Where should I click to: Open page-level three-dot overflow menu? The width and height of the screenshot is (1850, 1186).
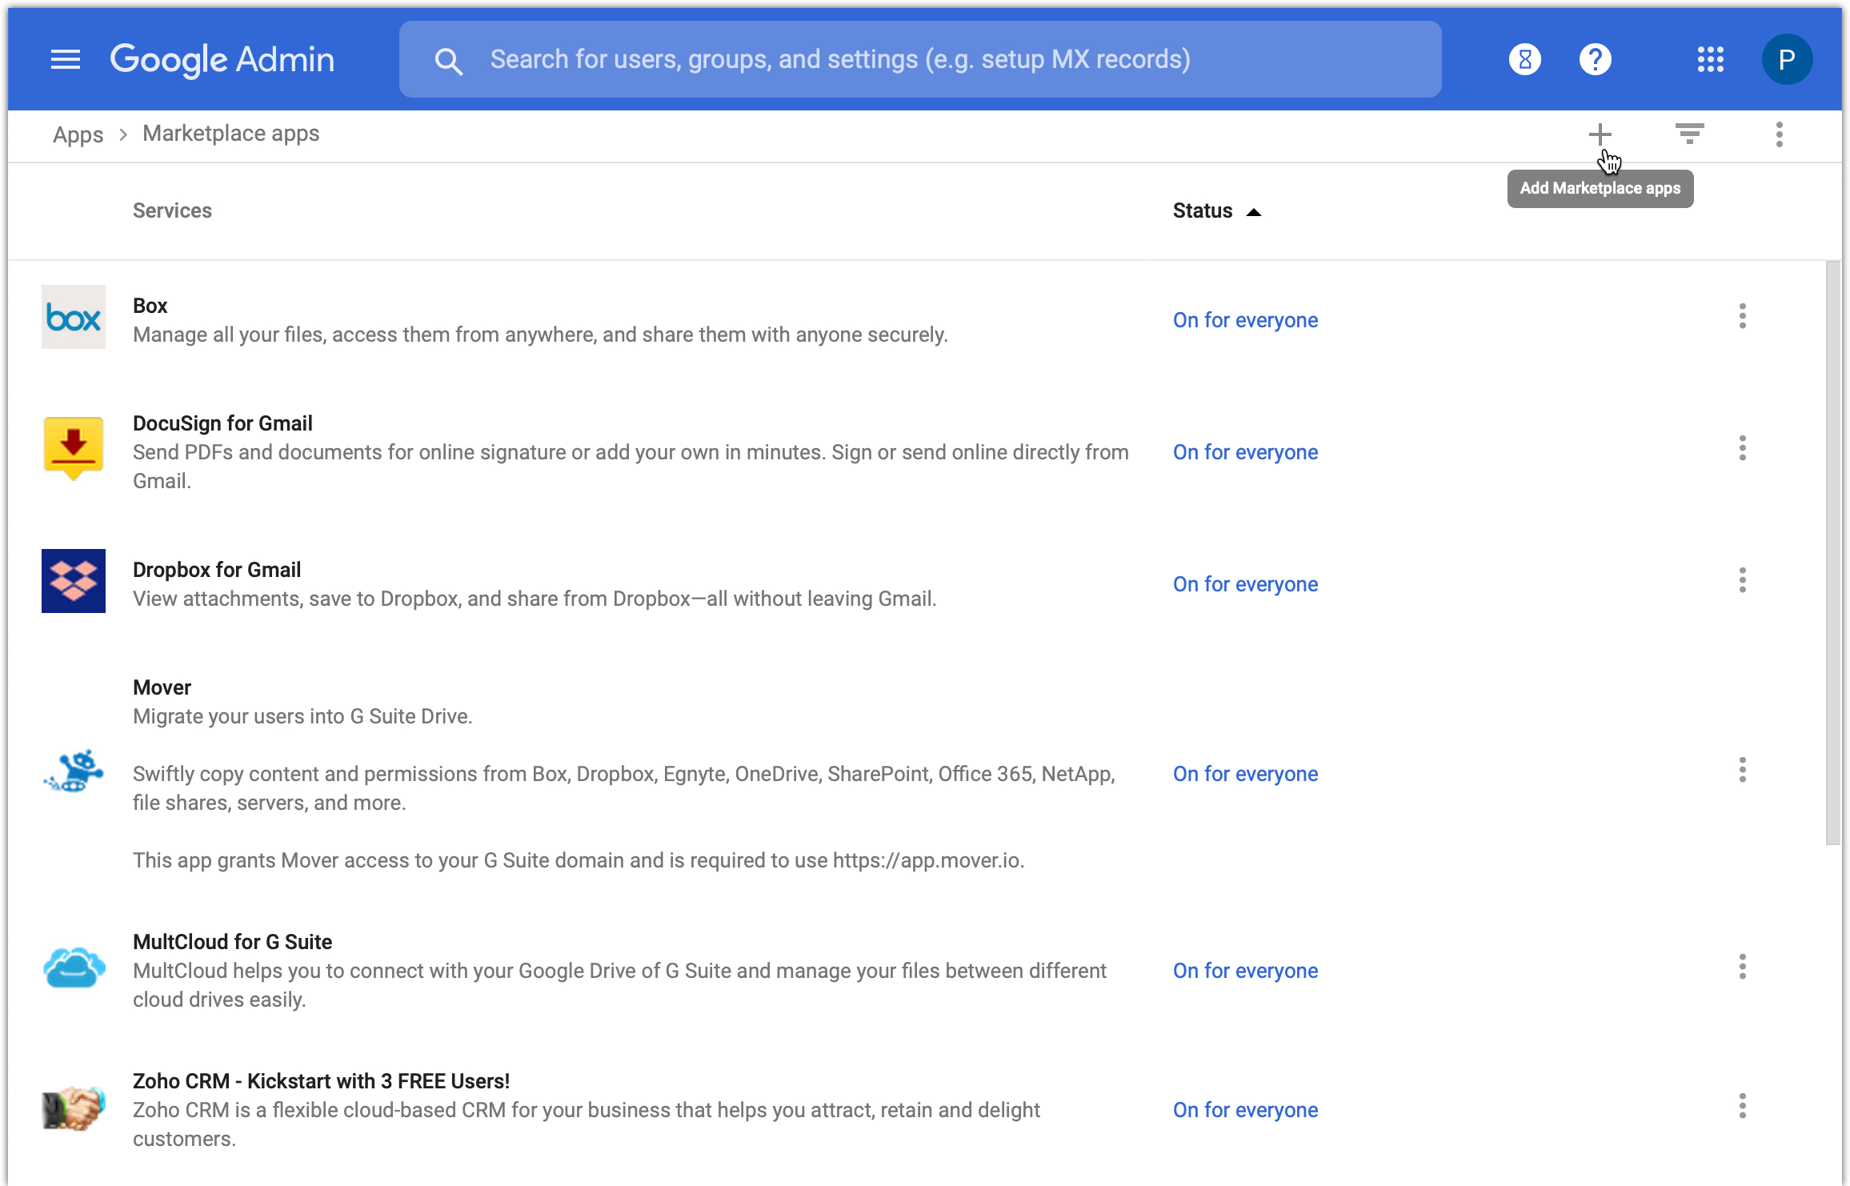(x=1779, y=134)
